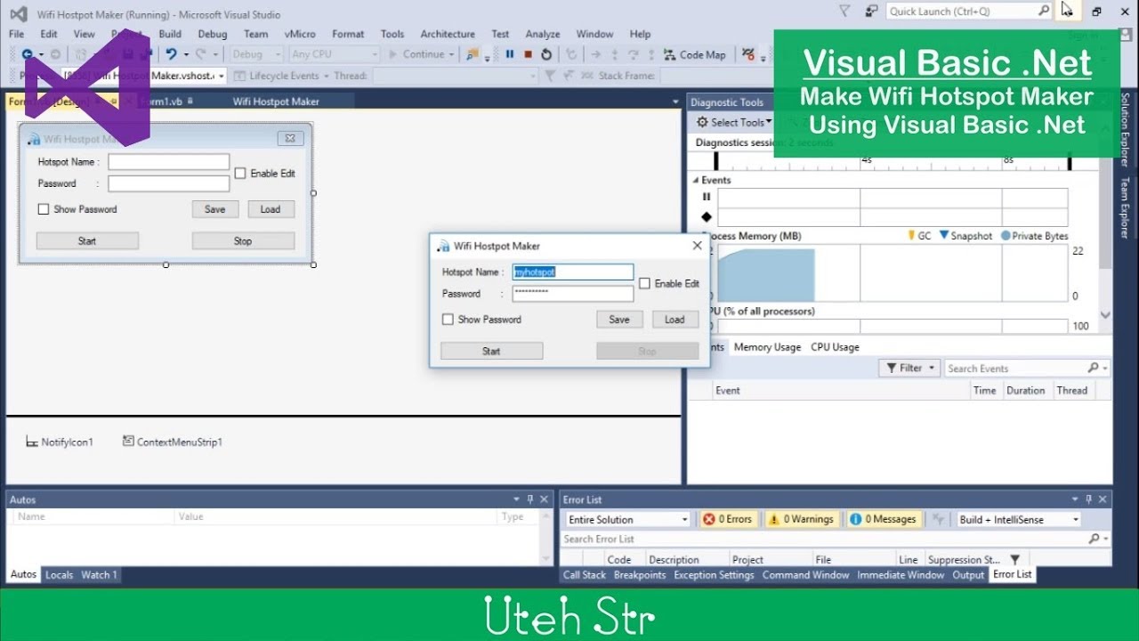
Task: Open the Entire Solution scope dropdown
Action: tap(627, 520)
